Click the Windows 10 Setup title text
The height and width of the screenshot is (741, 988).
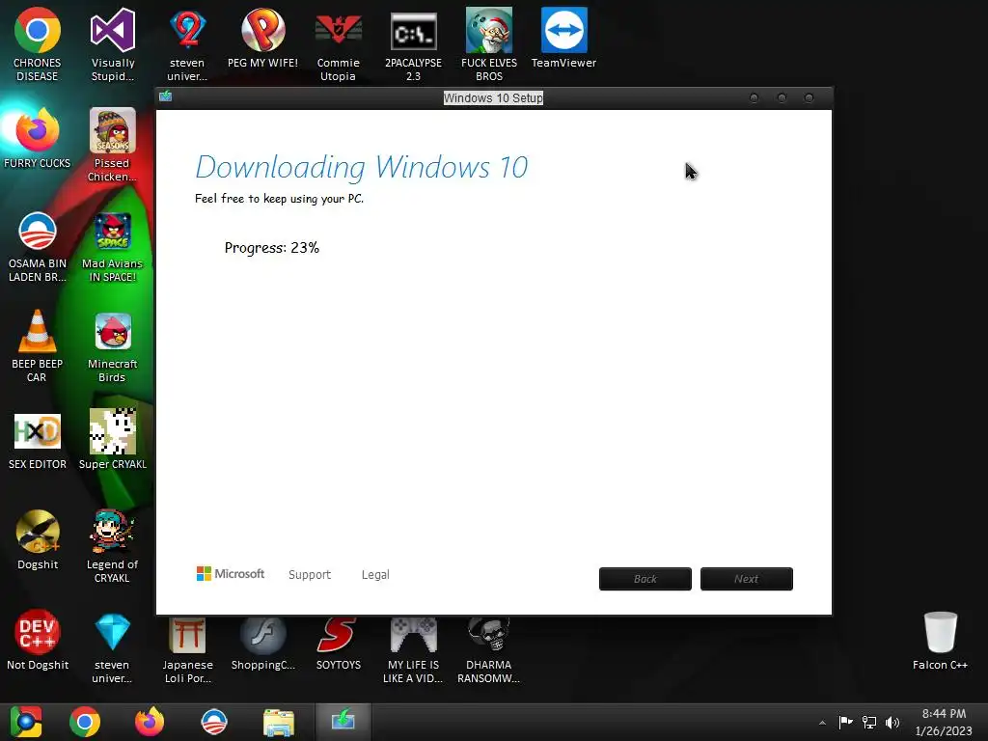[493, 98]
